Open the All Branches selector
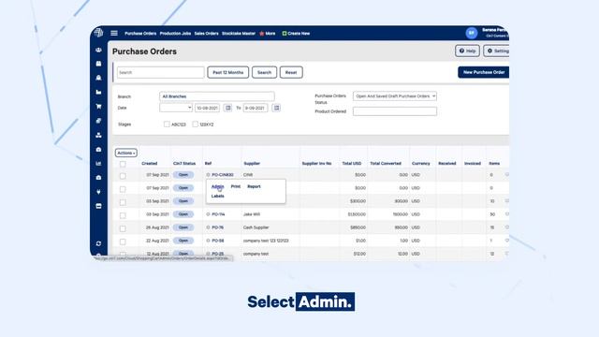Screen dimensions: 599x337 click(216, 96)
